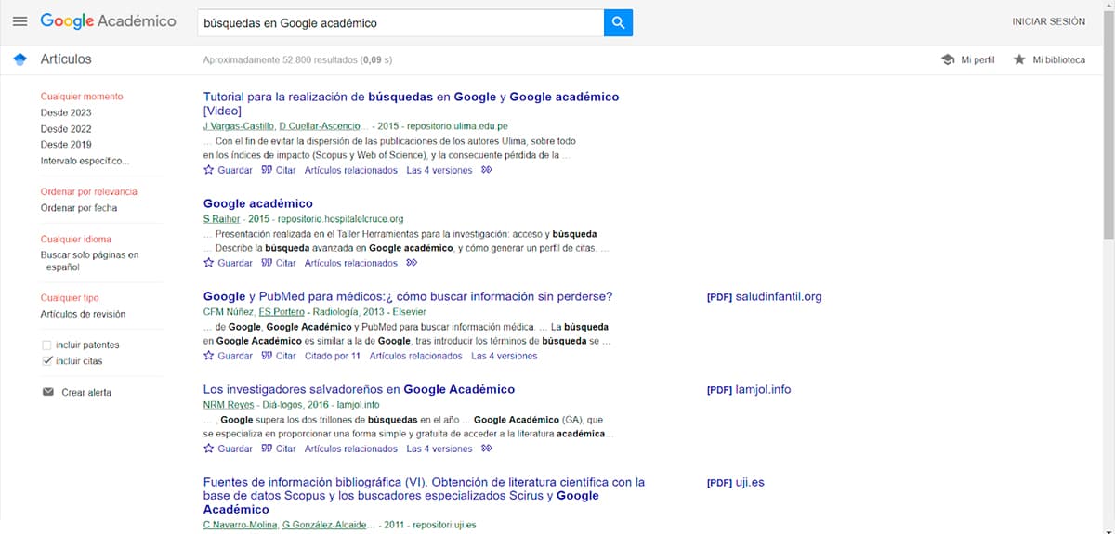
Task: Select Ordenar por relevancia
Action: 88,191
